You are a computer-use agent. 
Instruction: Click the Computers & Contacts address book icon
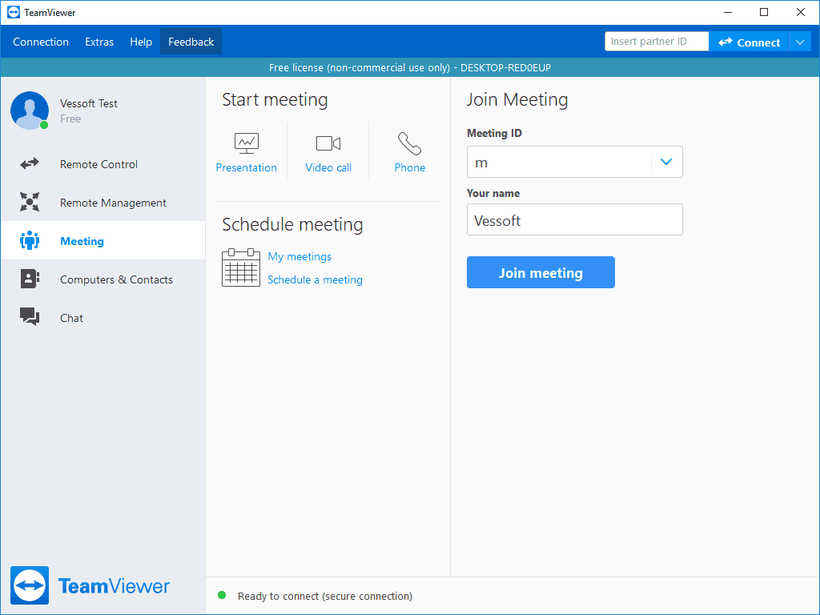30,279
